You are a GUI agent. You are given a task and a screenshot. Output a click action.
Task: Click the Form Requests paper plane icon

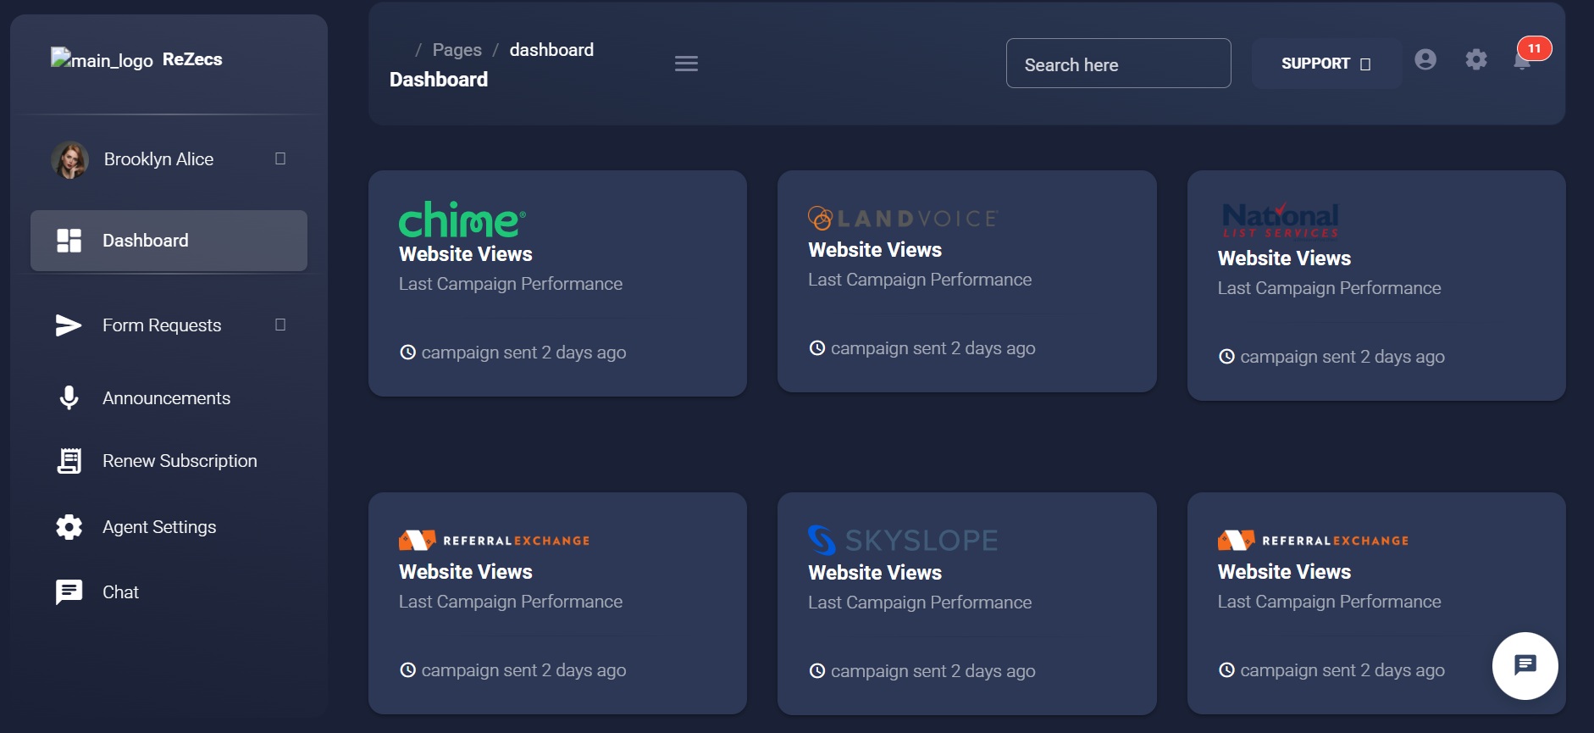pyautogui.click(x=69, y=325)
